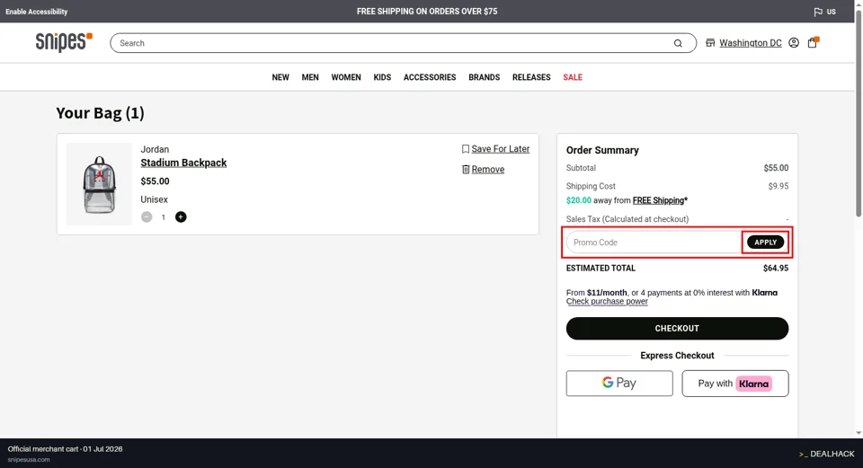Click the Promo Code input field
Screen dimensions: 863x468
point(654,243)
